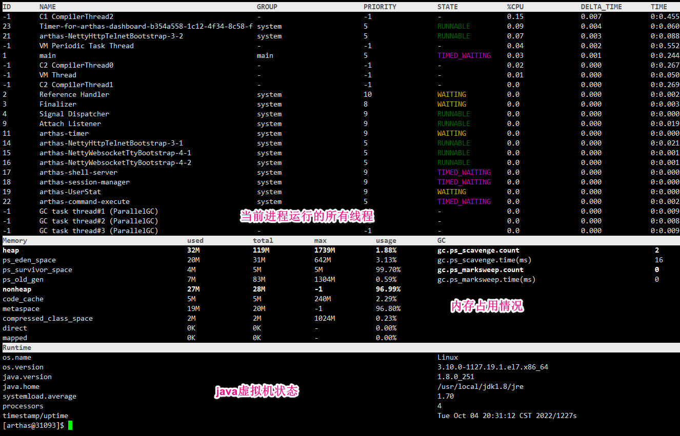This screenshot has width=680, height=436.
Task: Click the 96.99% nonheap usage value
Action: (388, 289)
